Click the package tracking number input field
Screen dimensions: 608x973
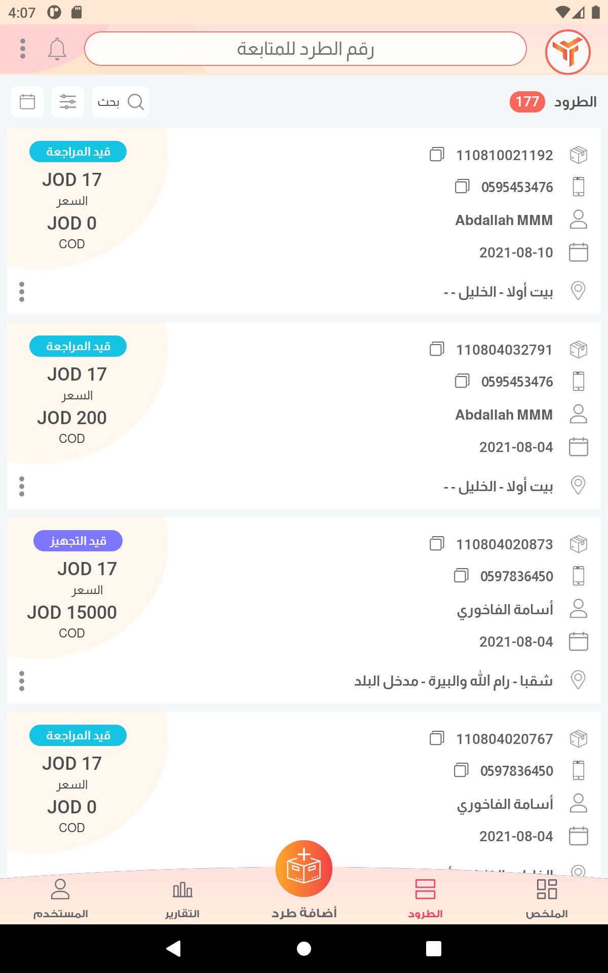coord(306,49)
